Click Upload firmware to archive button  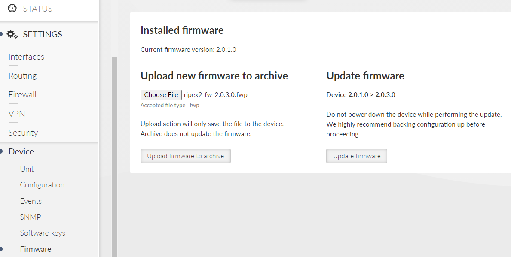[x=185, y=156]
